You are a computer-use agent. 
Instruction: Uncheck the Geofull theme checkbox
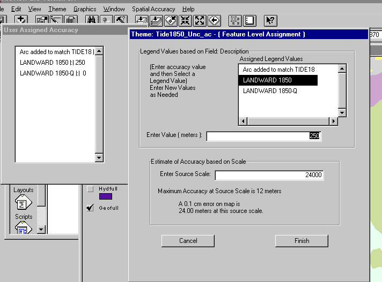coord(90,208)
